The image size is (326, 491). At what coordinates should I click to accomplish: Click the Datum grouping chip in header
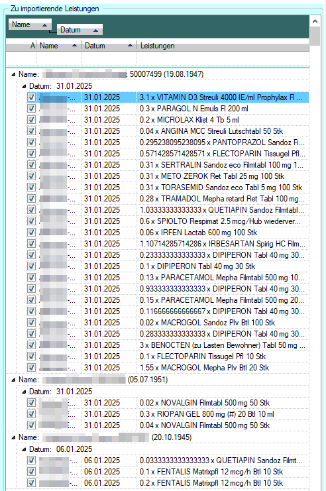pos(80,30)
